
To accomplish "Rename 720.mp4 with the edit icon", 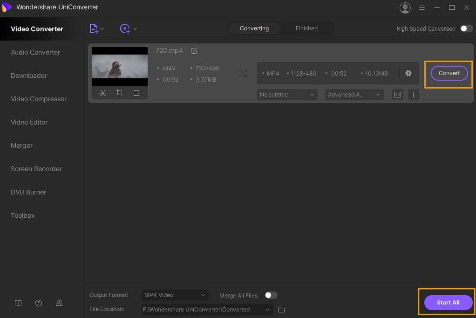I will coord(194,51).
